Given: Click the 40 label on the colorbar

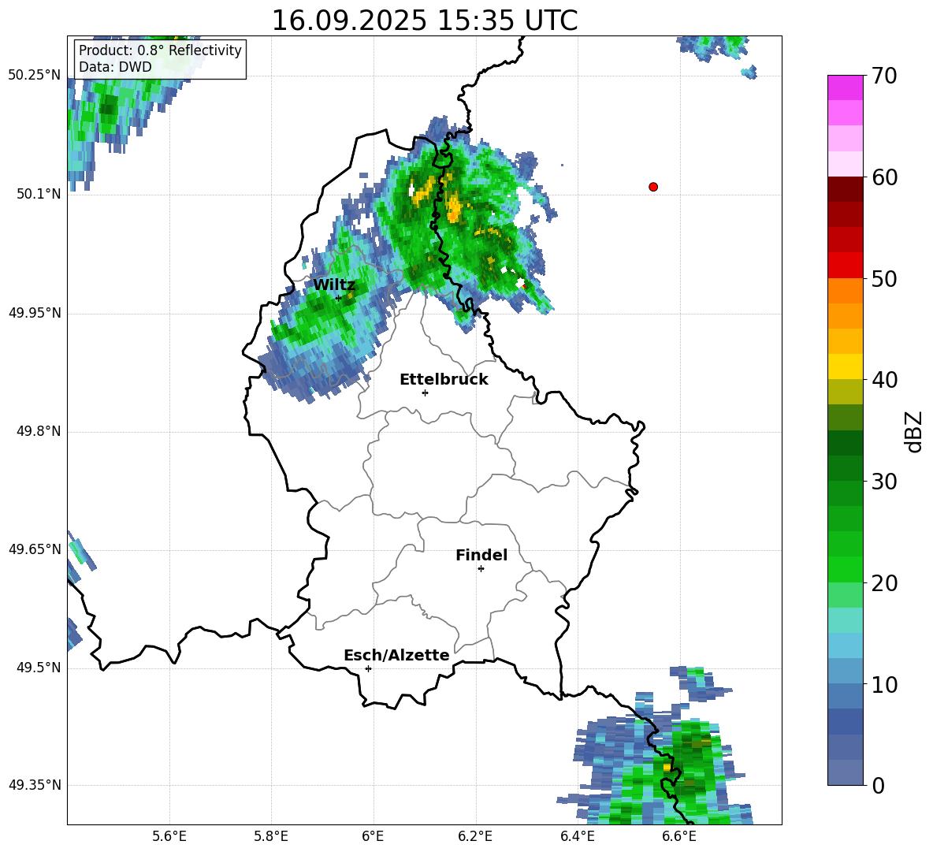Looking at the screenshot, I should 884,380.
